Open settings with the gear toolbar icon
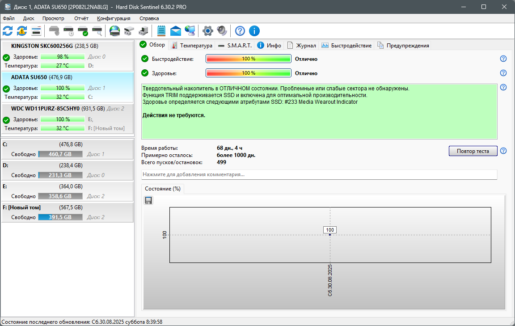The width and height of the screenshot is (515, 326). [x=207, y=31]
